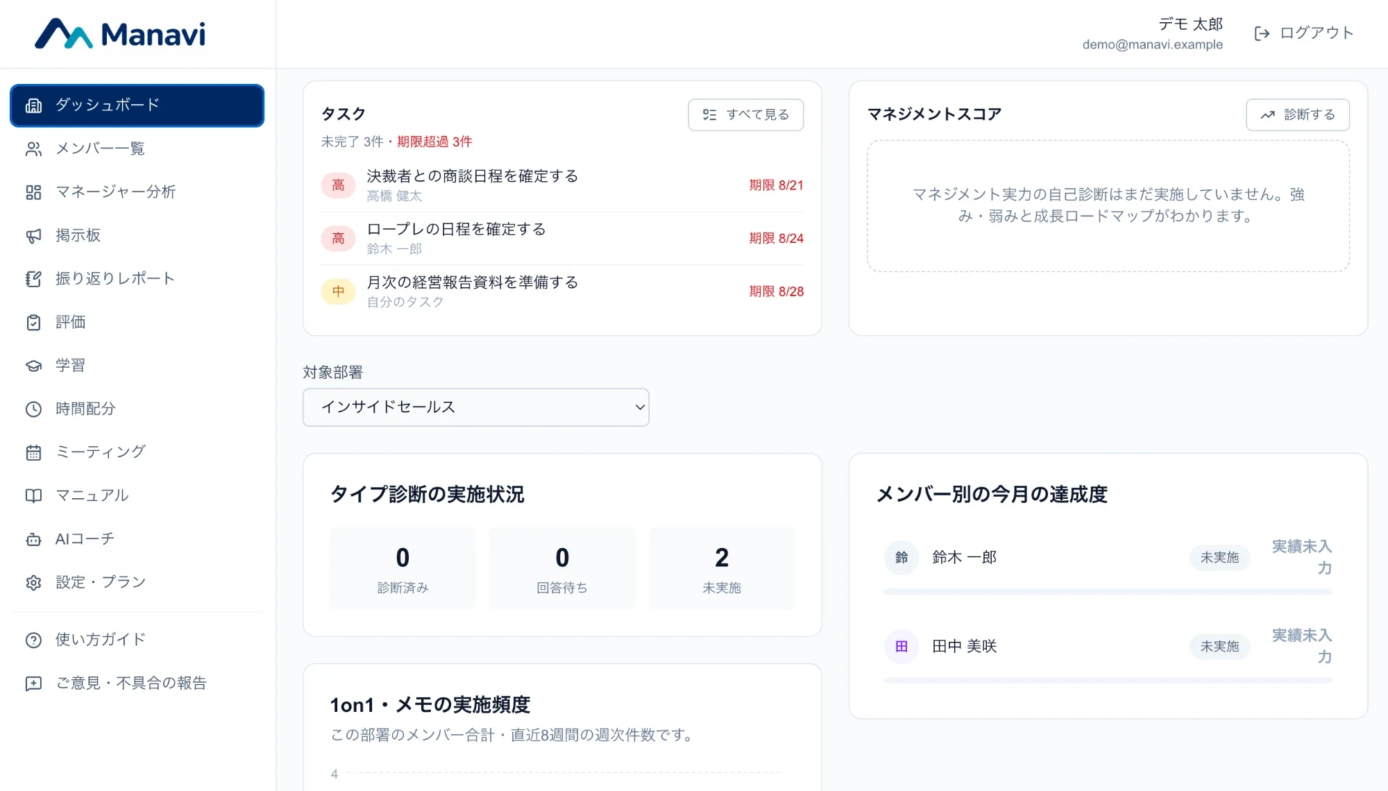The height and width of the screenshot is (791, 1388).
Task: Click the マニュアル book icon
Action: [x=33, y=496]
